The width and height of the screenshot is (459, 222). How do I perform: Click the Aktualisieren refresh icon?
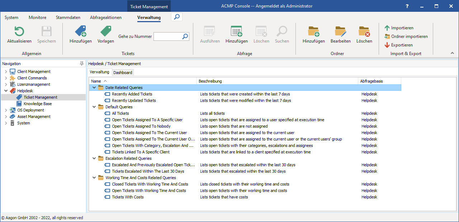pos(19,31)
